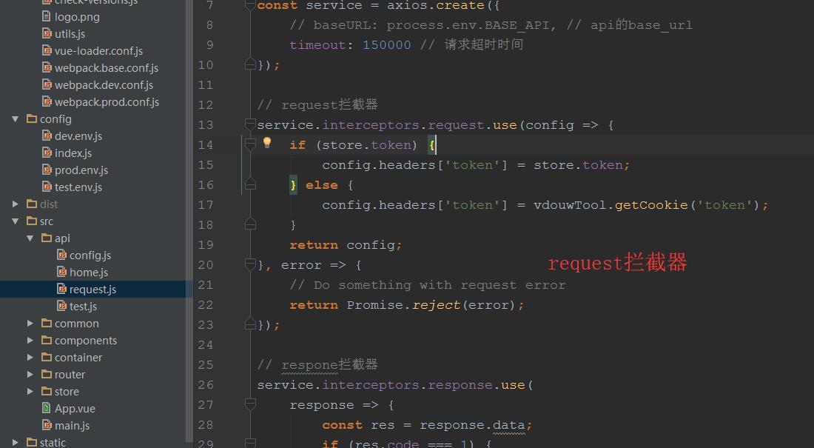Click the logo.png image file icon
Image resolution: width=814 pixels, height=448 pixels.
tap(47, 16)
